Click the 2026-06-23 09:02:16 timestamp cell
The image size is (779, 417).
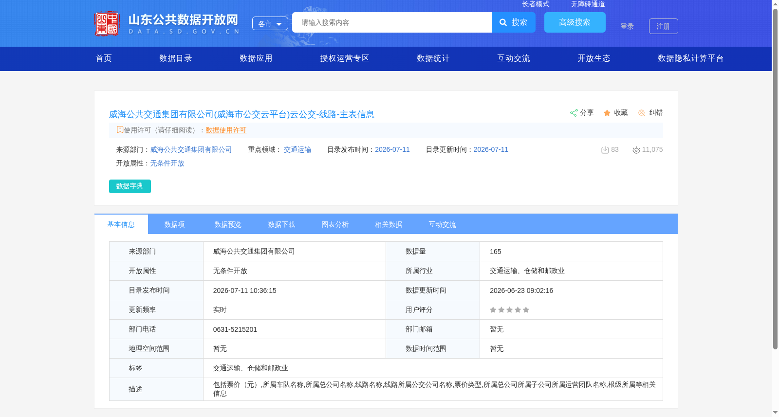coord(571,290)
